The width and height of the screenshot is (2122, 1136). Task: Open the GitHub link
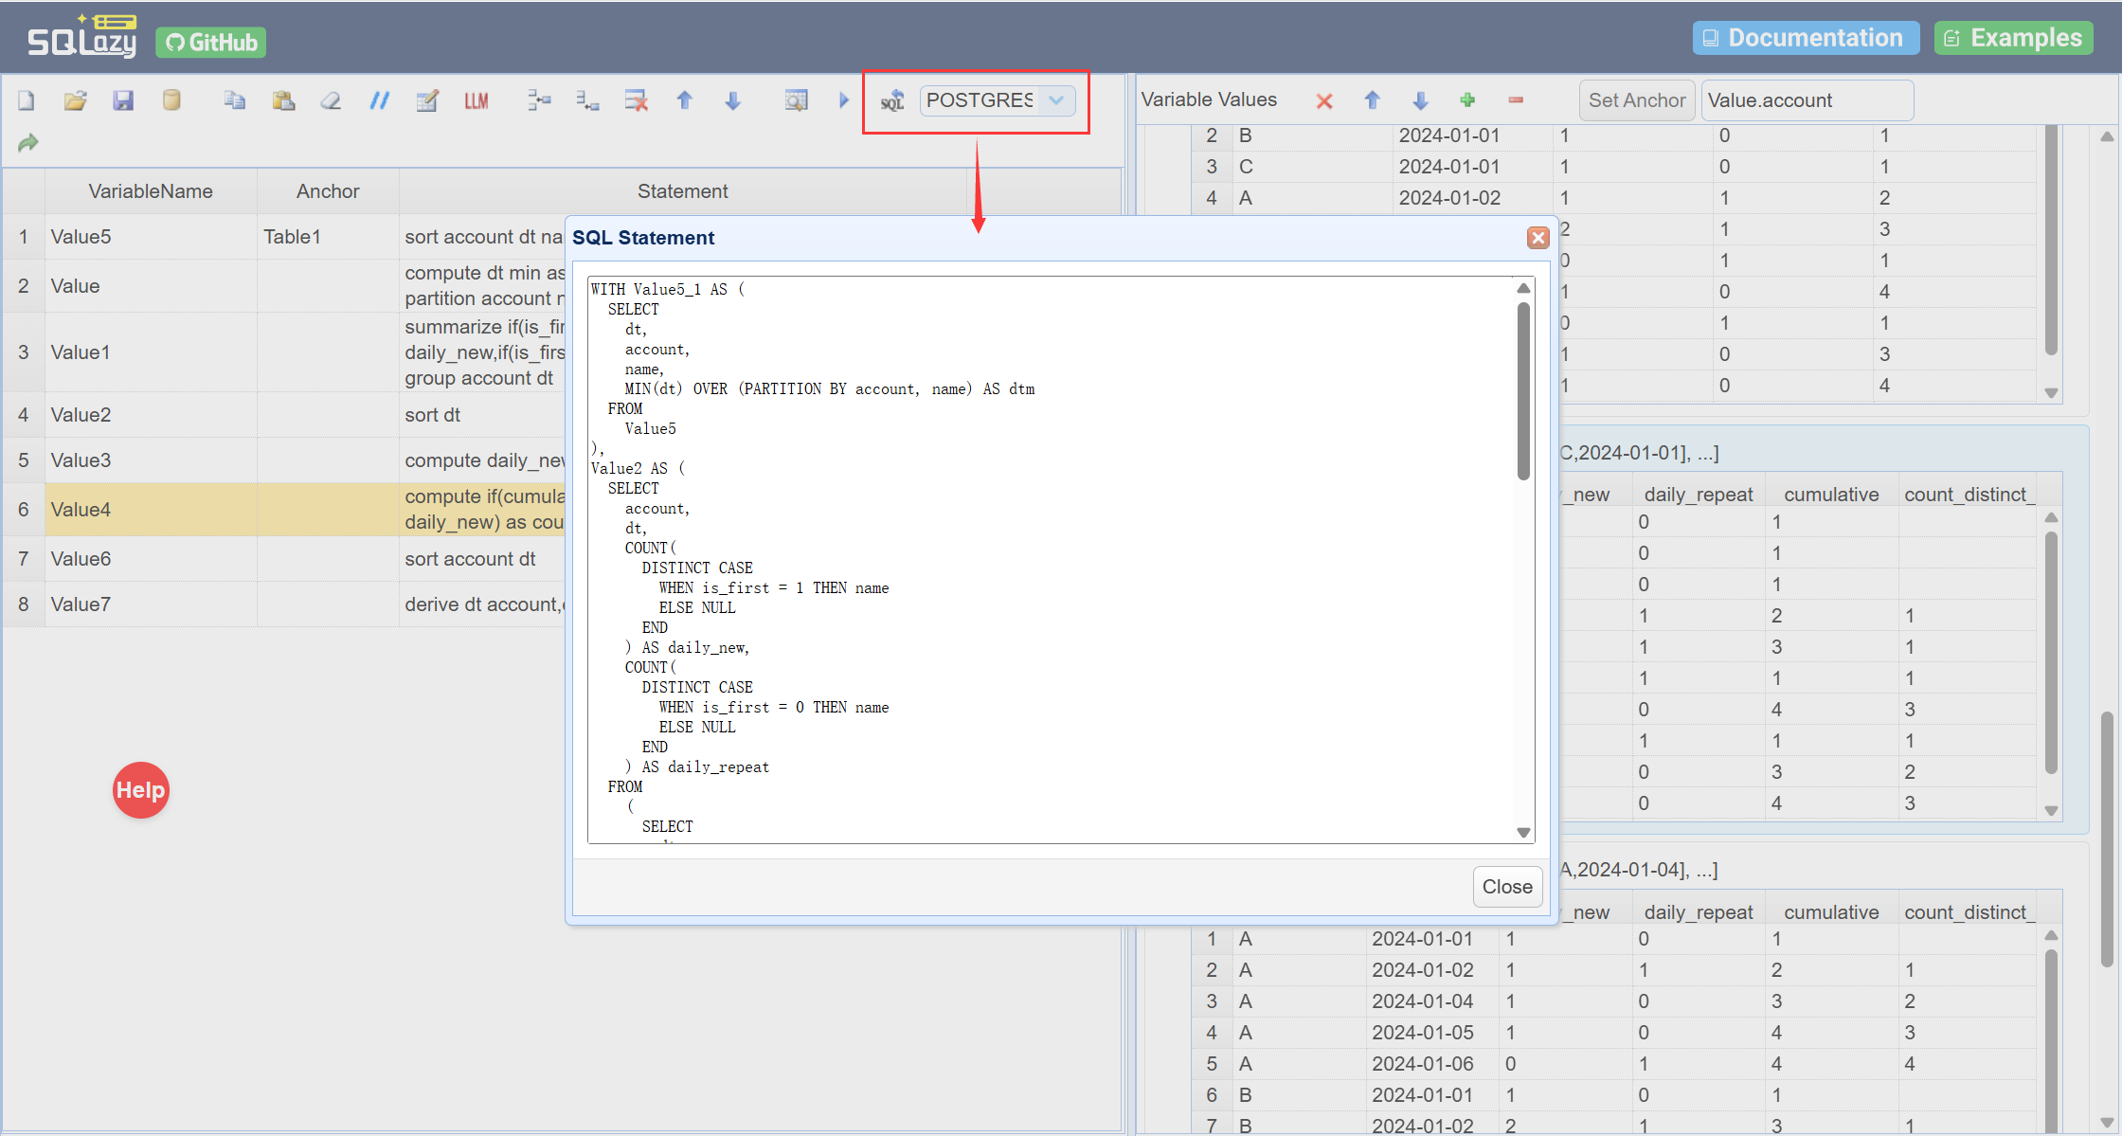point(211,43)
